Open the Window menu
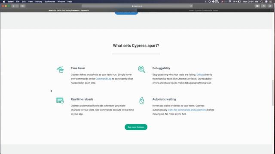275x154 pixels. pos(61,2)
